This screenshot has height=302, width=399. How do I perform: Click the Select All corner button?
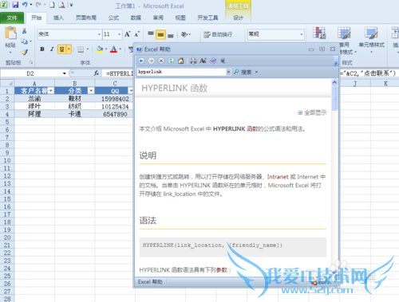(7, 83)
